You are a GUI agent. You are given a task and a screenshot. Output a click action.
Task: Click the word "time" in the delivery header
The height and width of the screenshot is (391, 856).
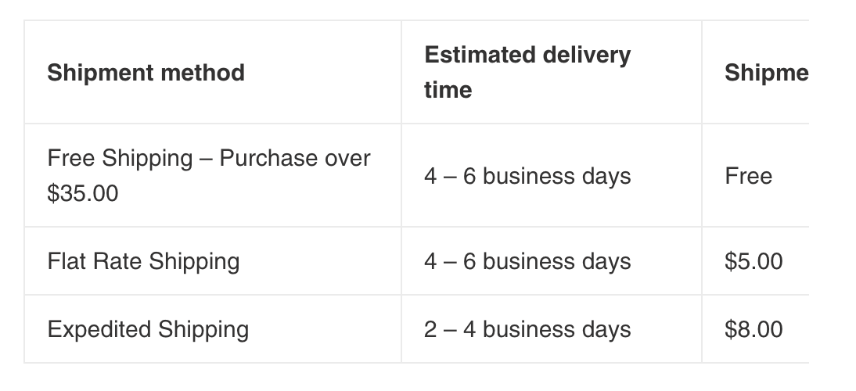(448, 90)
